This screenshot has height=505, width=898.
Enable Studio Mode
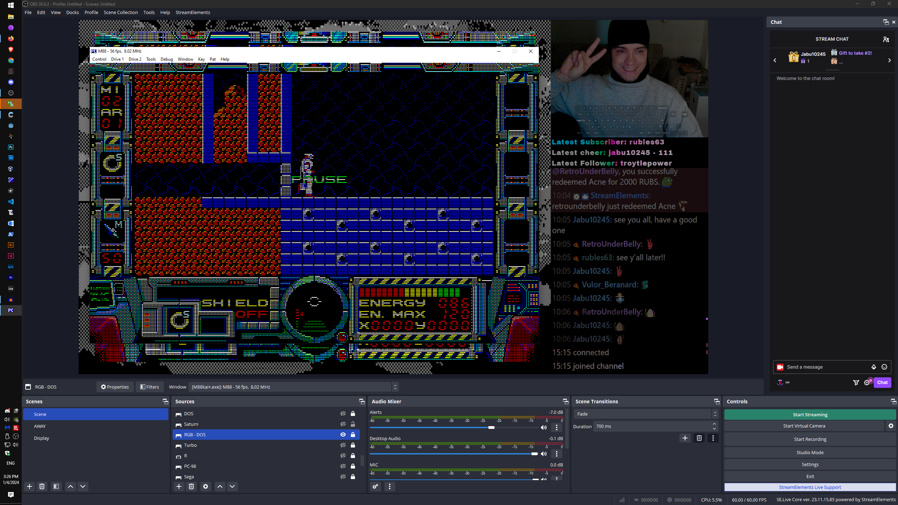(x=810, y=452)
